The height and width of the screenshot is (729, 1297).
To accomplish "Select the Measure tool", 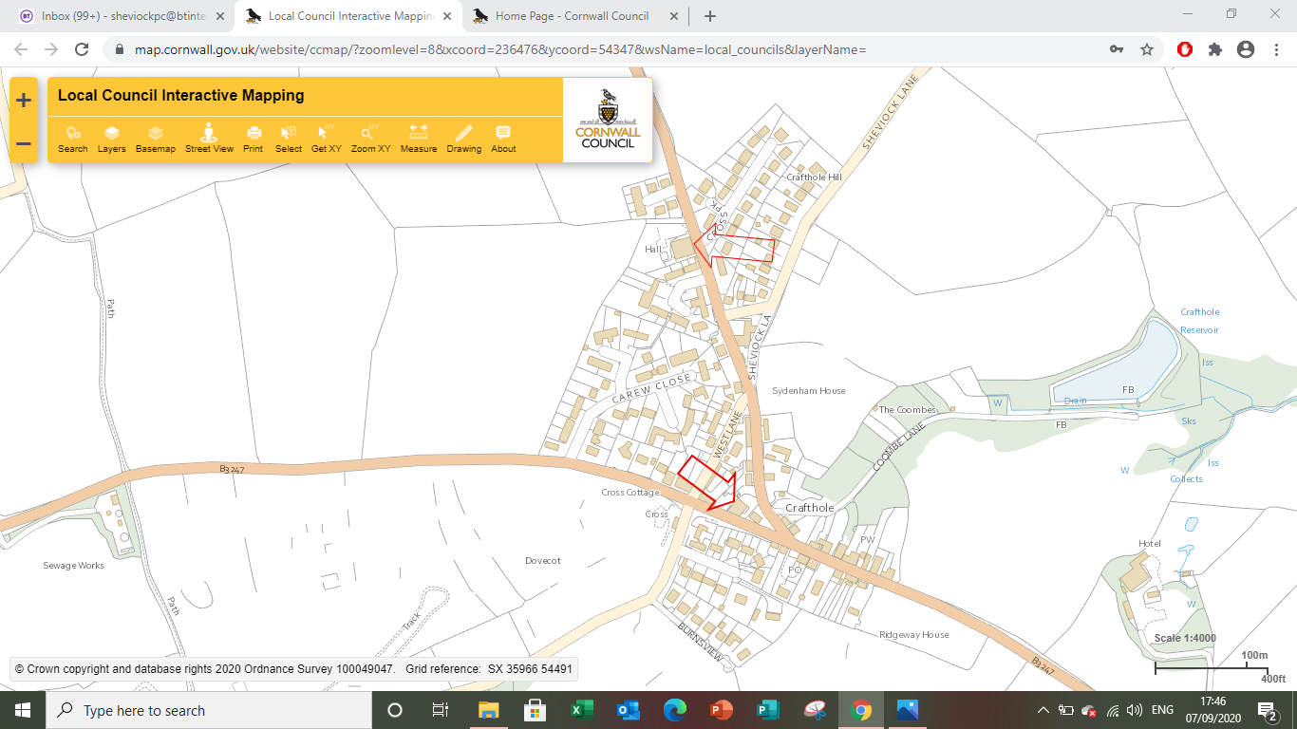I will click(419, 139).
